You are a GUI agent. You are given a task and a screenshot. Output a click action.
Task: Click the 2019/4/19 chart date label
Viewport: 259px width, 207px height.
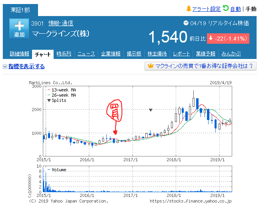pos(221,83)
